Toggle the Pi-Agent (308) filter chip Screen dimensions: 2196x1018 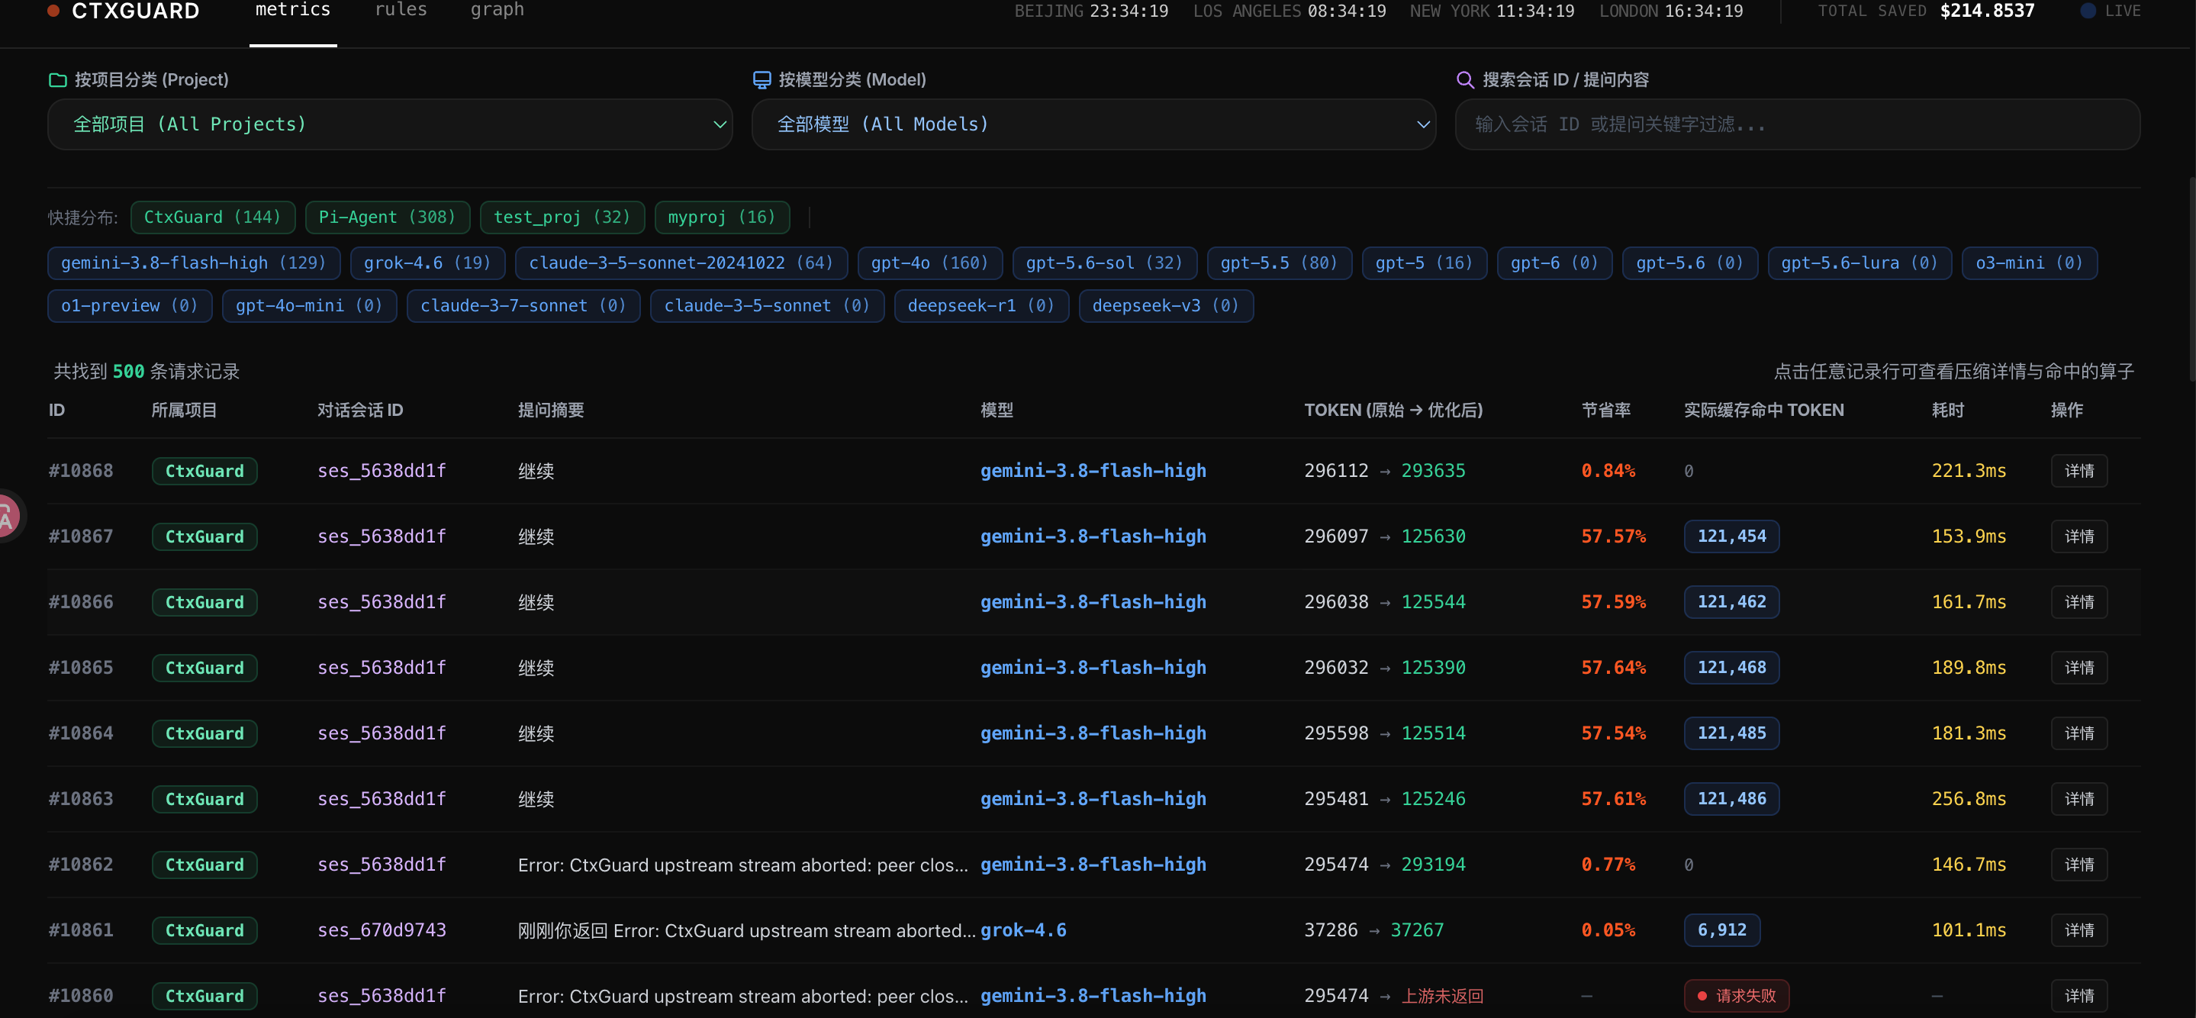(387, 217)
